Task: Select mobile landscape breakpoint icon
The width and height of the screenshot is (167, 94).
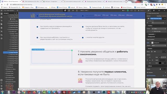Action: tap(73, 10)
